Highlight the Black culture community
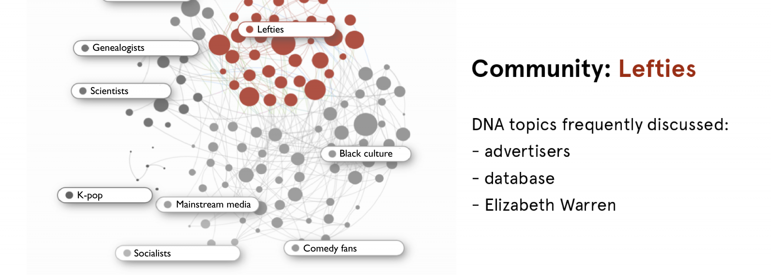The image size is (771, 275). pyautogui.click(x=365, y=154)
